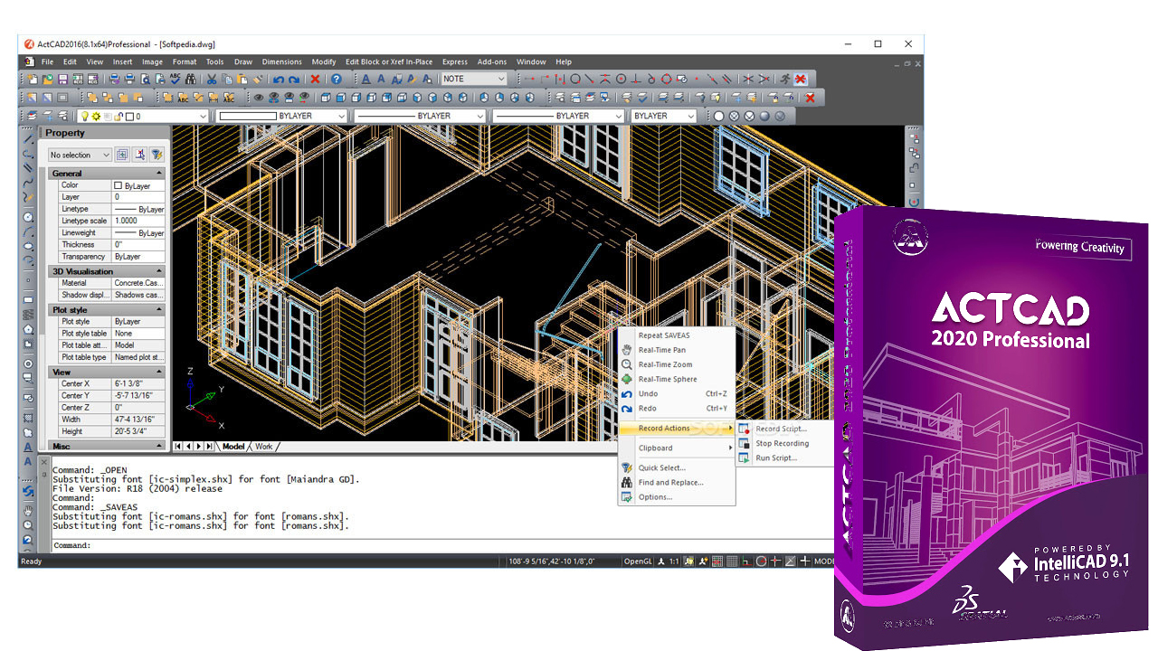Toggle the snap-off red X icon in snap toolbar
The image size is (1158, 651).
click(800, 79)
